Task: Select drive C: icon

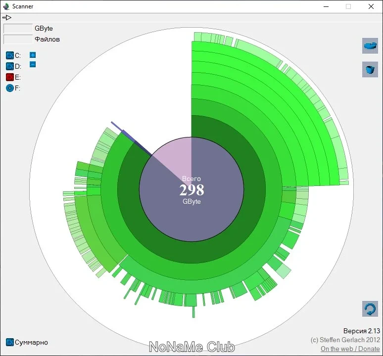Action: coord(9,55)
